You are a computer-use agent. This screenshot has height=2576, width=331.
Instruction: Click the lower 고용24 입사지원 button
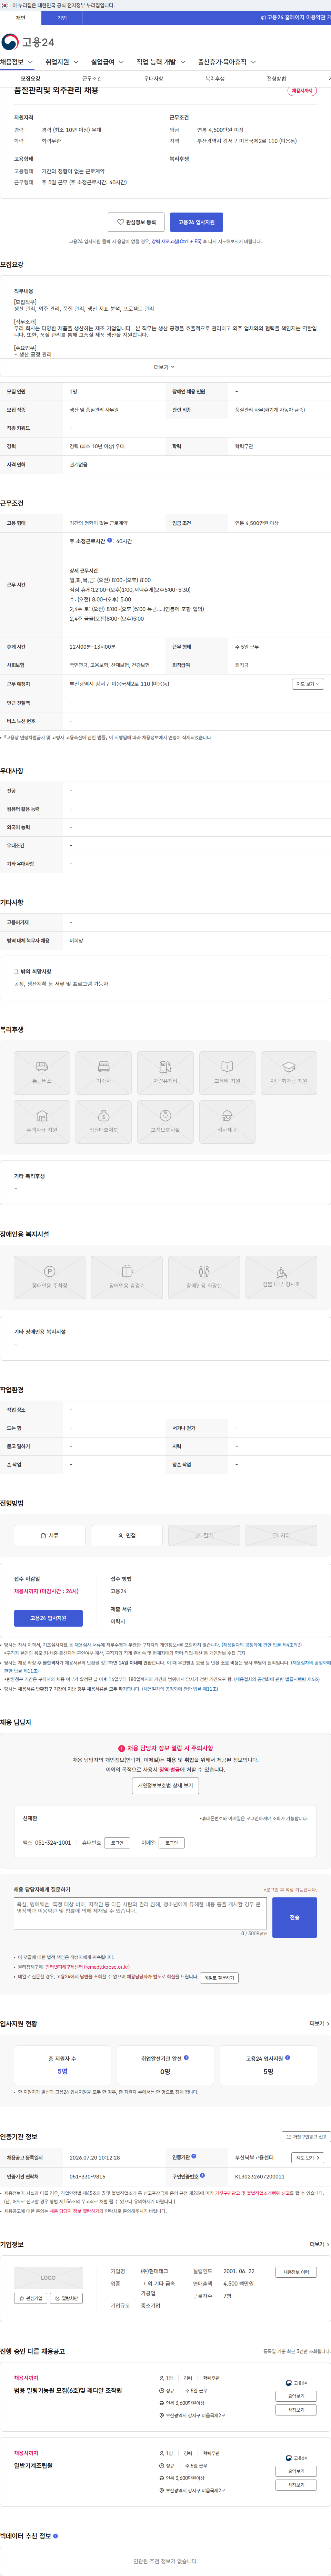tap(48, 1618)
